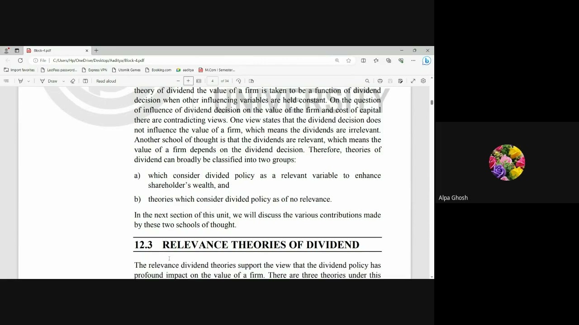The image size is (579, 325).
Task: Restore down the Edge window
Action: point(414,51)
